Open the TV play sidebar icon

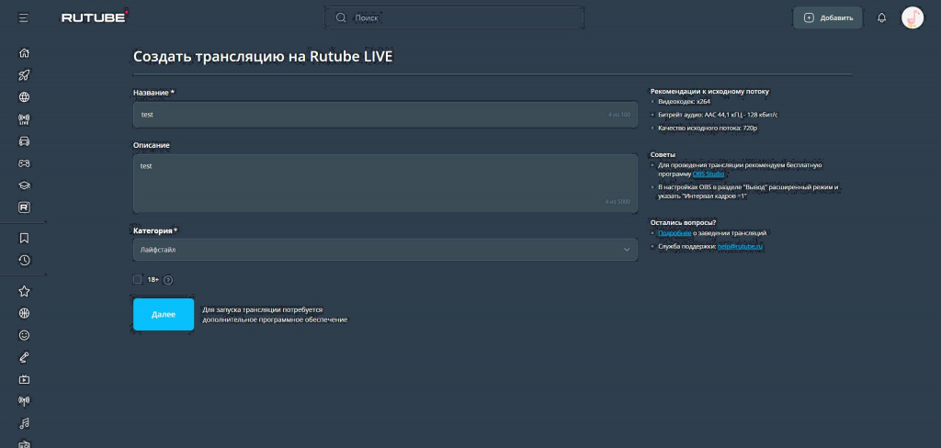[x=24, y=379]
